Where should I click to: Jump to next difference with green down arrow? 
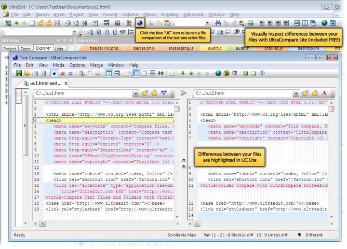pyautogui.click(x=183, y=73)
